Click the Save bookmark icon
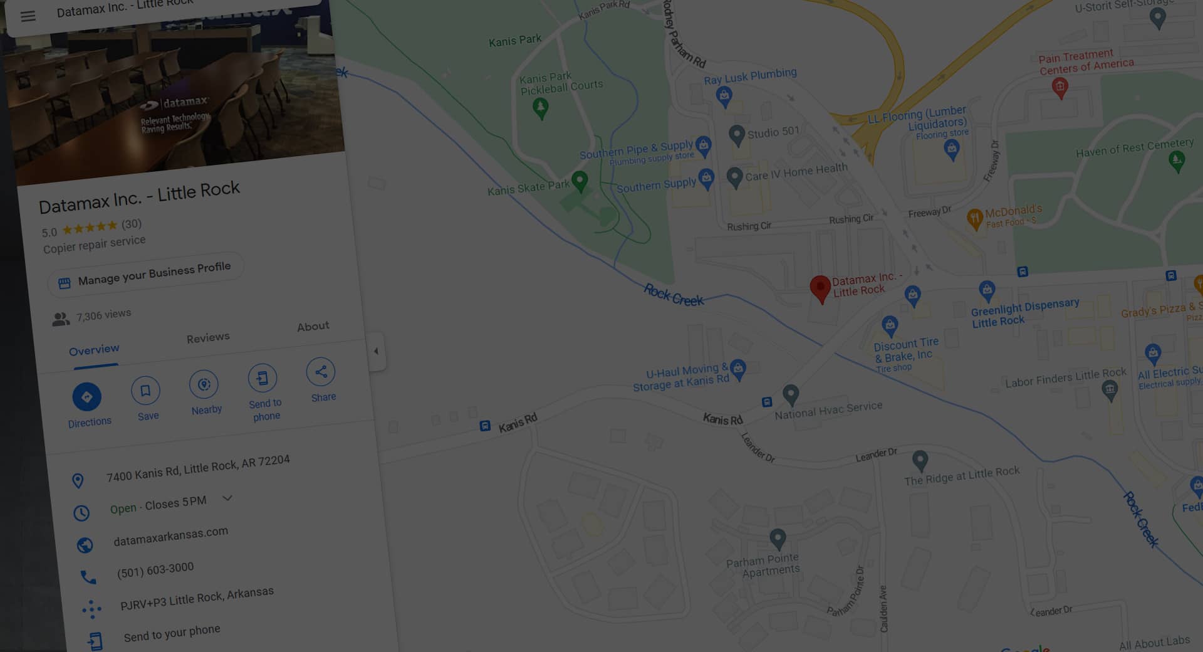Screen dimensions: 1203x652 tap(145, 391)
